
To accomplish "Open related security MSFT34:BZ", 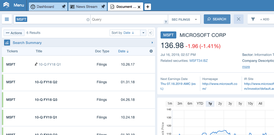I will point(199,61).
